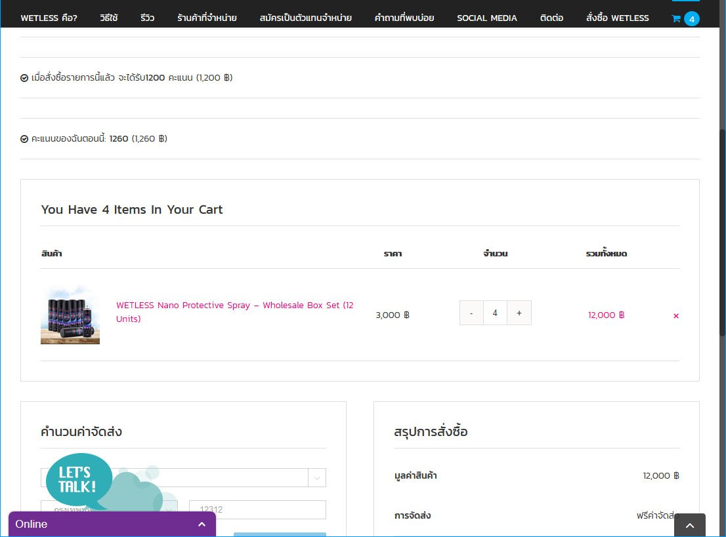Navigate to 'คำถามที่พบบ่อย' FAQ page
This screenshot has width=726, height=537.
point(404,18)
